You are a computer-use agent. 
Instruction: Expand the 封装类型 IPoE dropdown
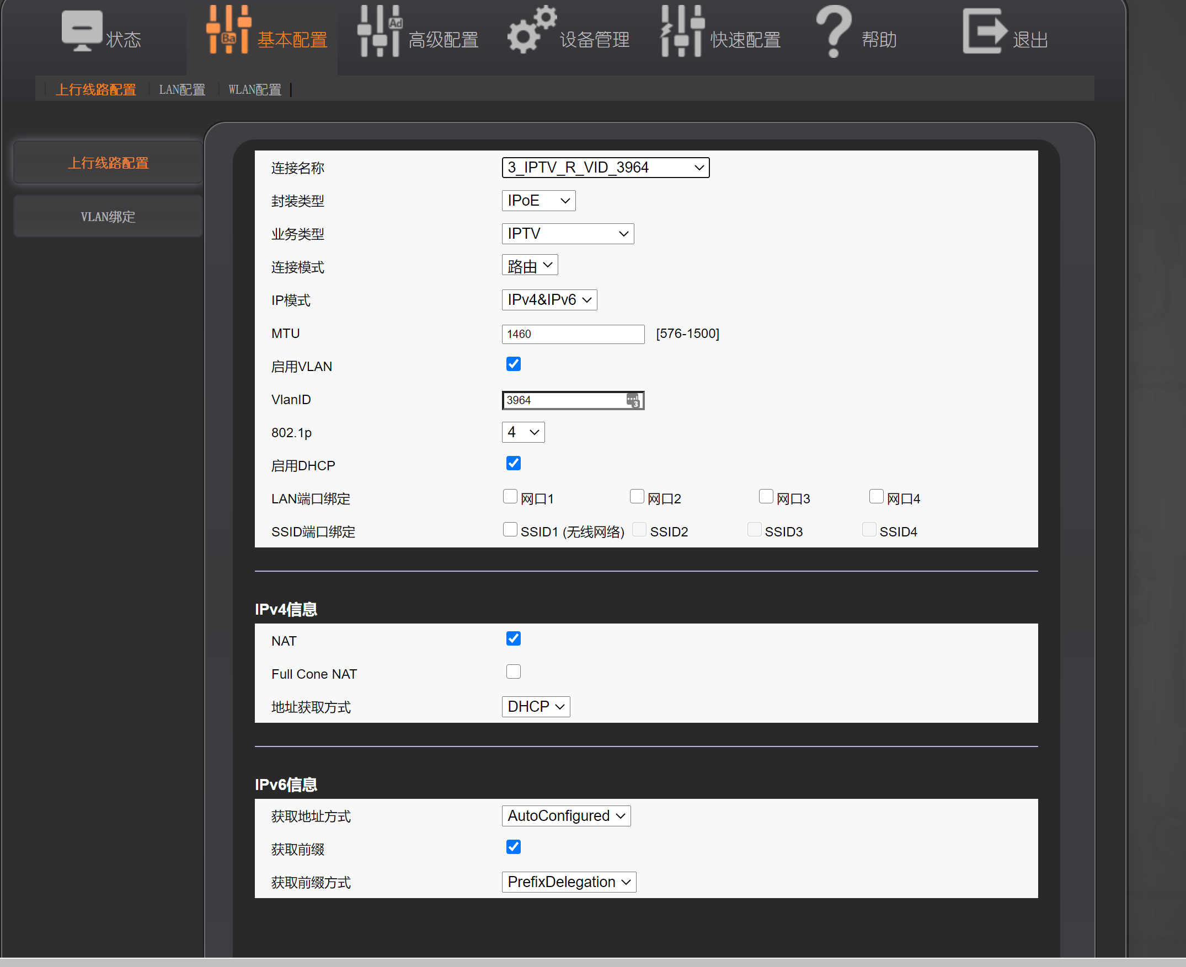point(538,201)
